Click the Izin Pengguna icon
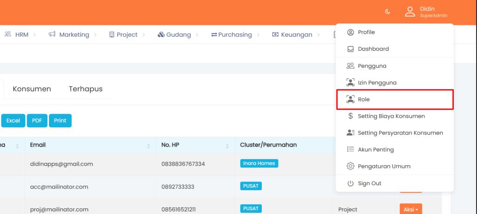The image size is (477, 214). (x=351, y=83)
